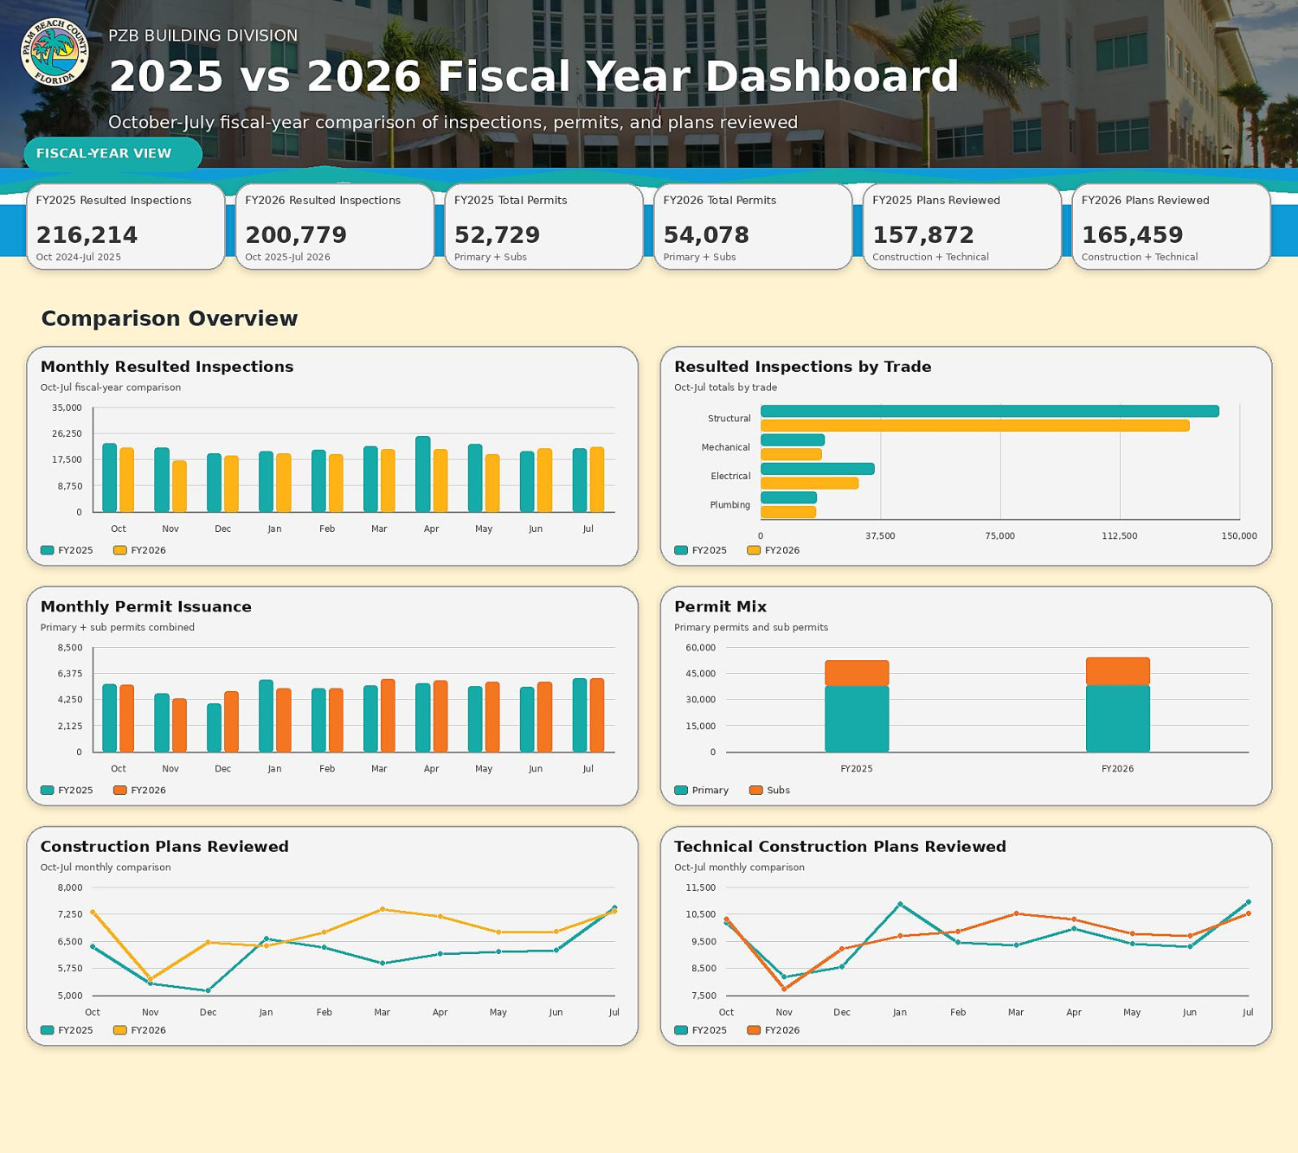This screenshot has width=1298, height=1153.
Task: Click FY2025 December bar in Monthly Permit Issuance
Action: click(x=214, y=727)
